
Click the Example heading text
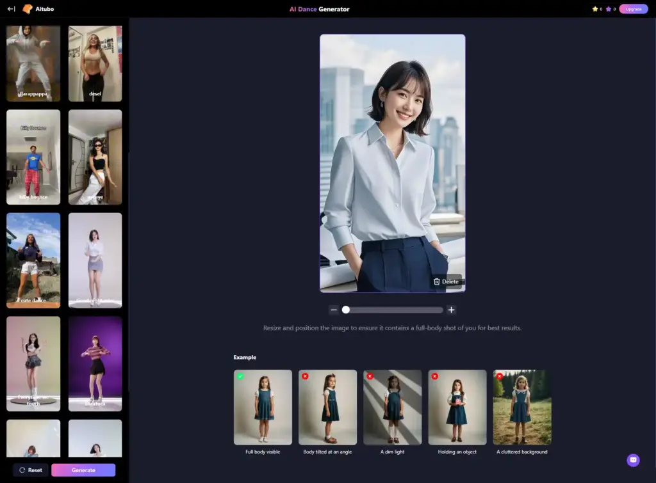(245, 357)
